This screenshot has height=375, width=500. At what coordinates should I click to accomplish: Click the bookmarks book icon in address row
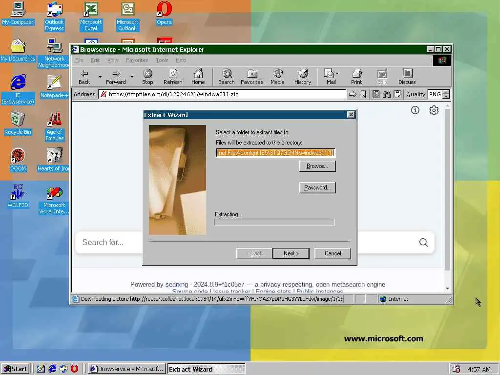point(376,94)
